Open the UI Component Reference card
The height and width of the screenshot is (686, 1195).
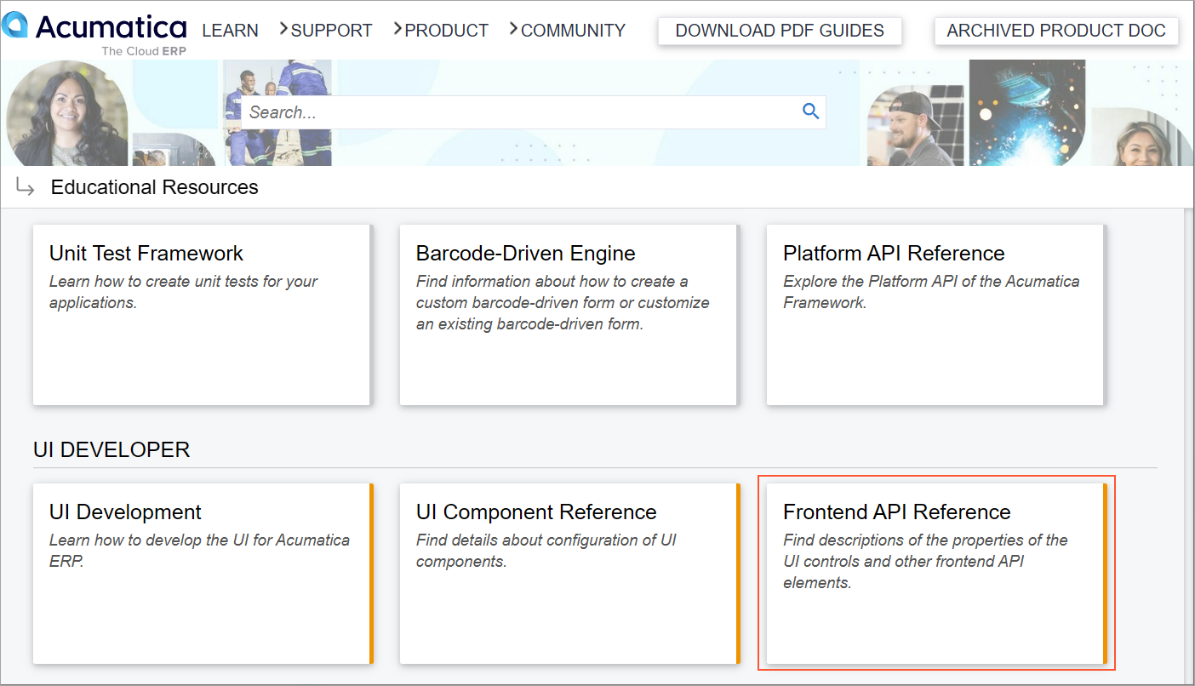(x=568, y=573)
